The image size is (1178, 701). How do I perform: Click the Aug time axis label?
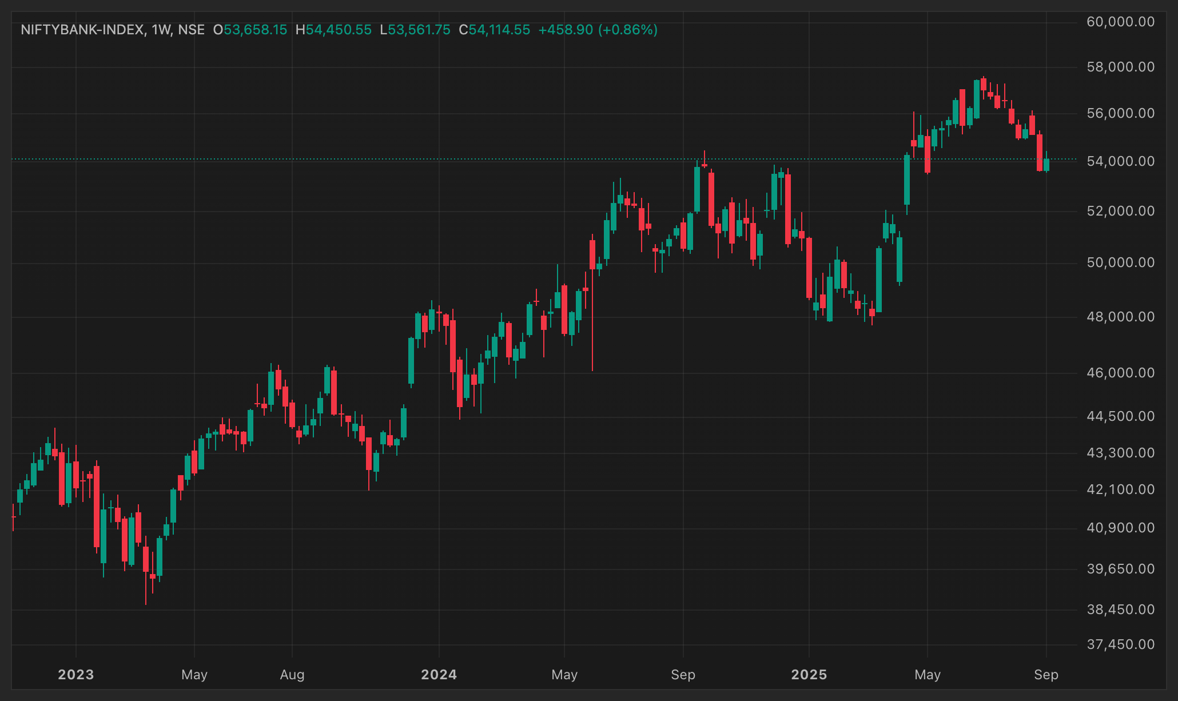coord(292,675)
